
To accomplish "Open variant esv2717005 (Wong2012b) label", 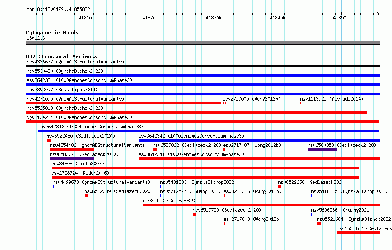I will [251, 99].
